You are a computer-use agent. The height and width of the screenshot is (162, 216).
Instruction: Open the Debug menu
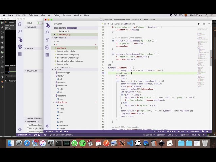57,15
